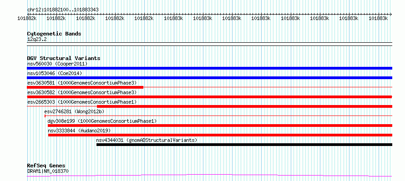Click the magenta DRAM1 gene line

click(x=209, y=176)
